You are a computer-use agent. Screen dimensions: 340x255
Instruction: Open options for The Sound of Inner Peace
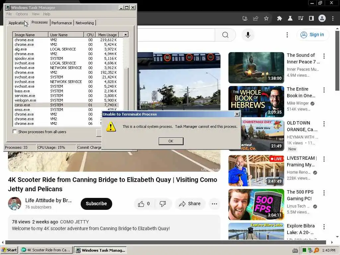pyautogui.click(x=324, y=56)
